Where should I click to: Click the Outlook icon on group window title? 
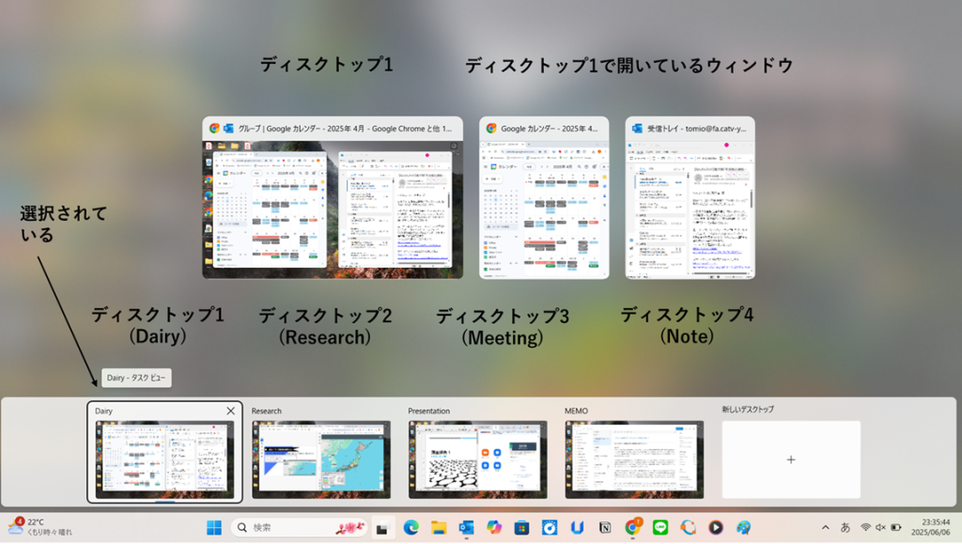coord(228,128)
